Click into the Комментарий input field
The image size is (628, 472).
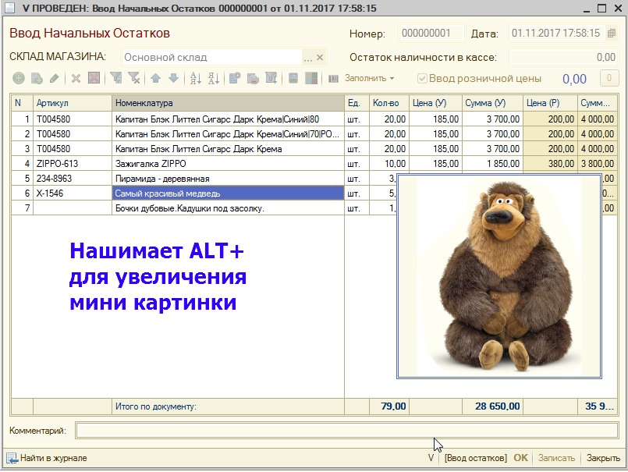coord(347,431)
